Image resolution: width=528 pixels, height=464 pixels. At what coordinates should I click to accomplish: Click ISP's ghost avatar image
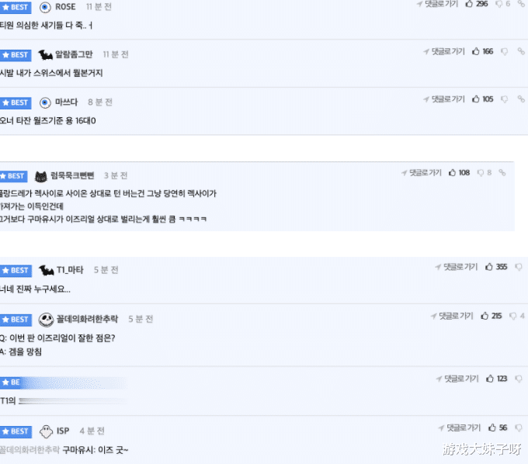tap(46, 431)
